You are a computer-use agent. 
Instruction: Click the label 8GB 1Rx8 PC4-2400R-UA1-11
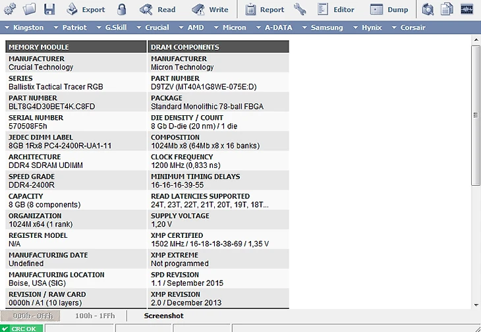(x=60, y=146)
